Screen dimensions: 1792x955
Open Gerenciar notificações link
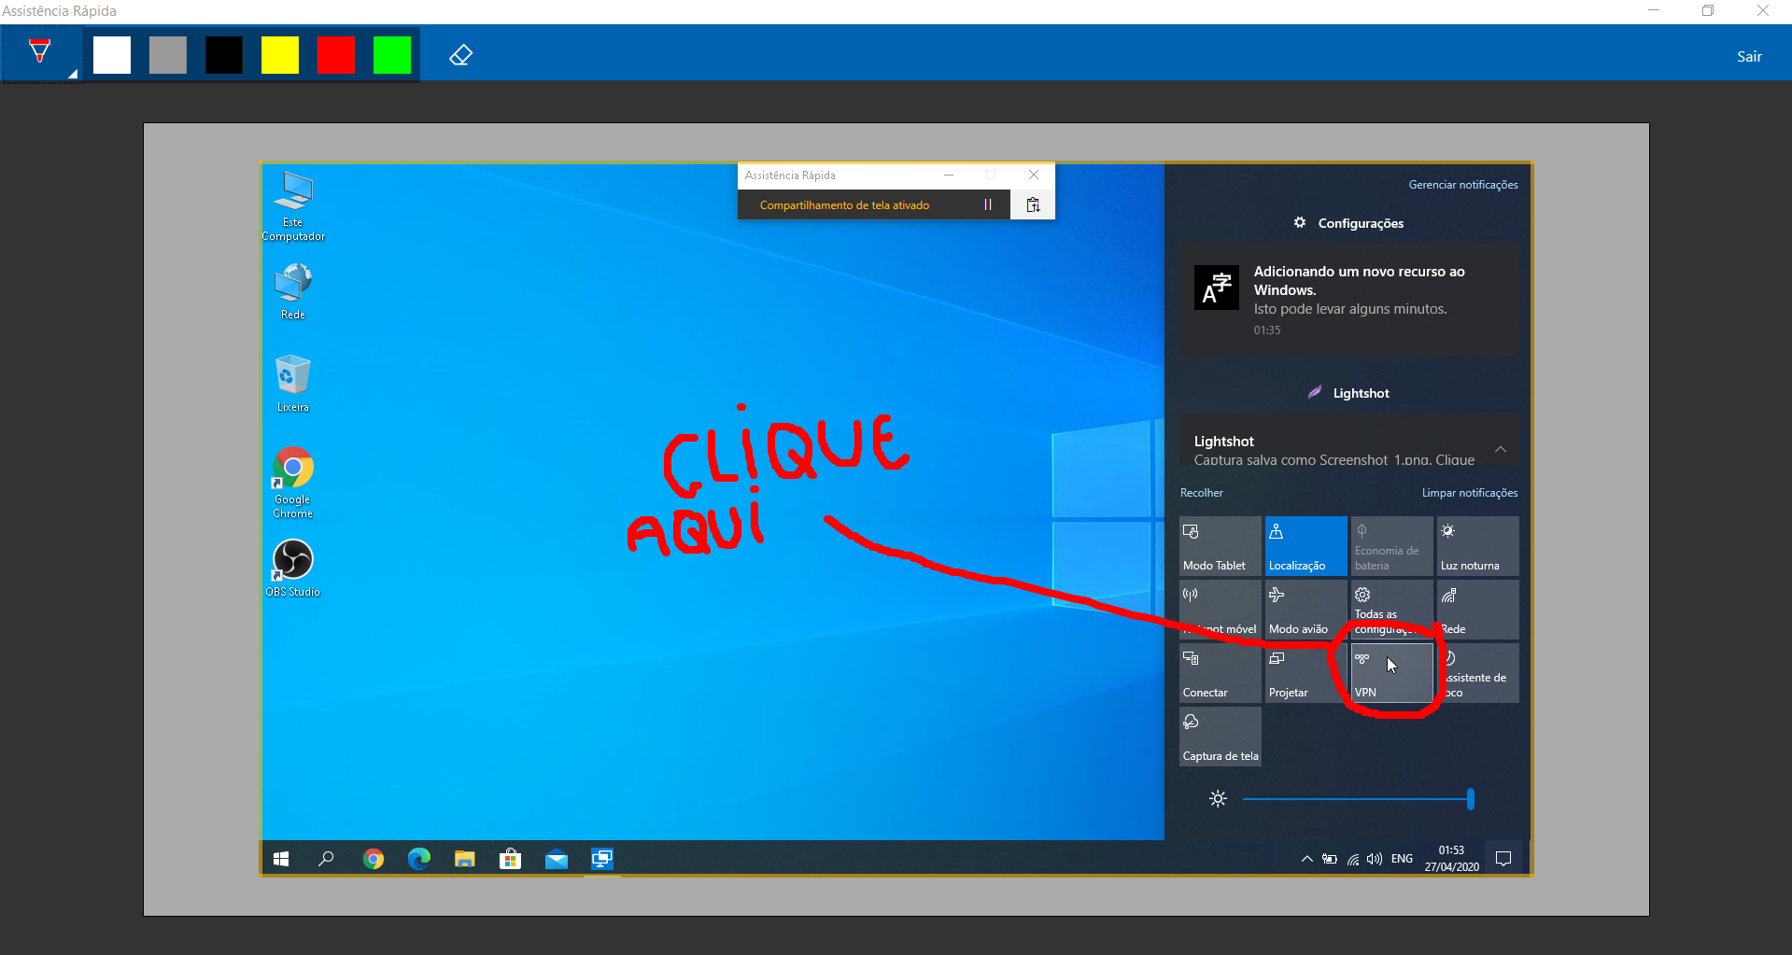(1463, 185)
